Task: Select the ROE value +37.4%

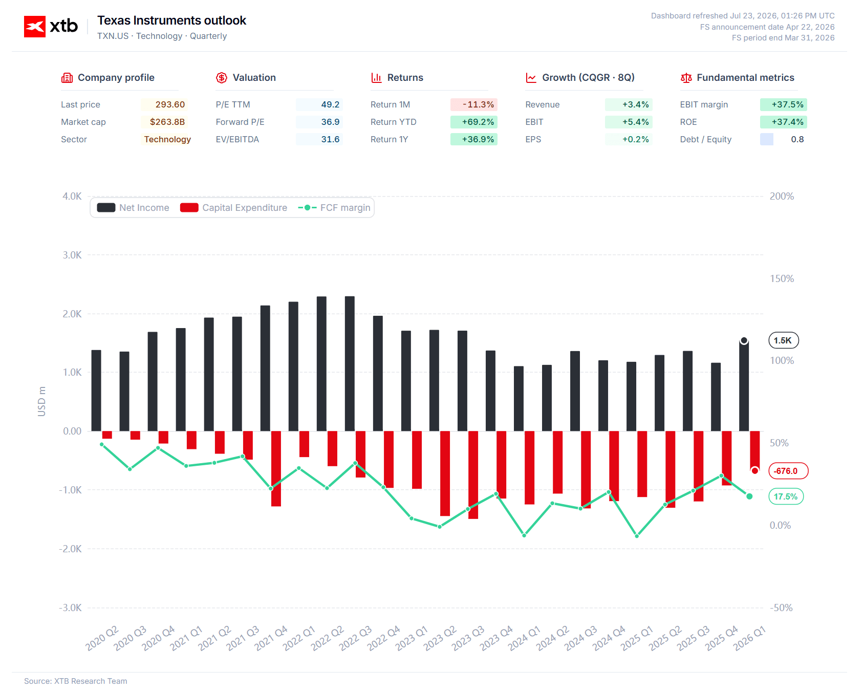Action: tap(784, 122)
